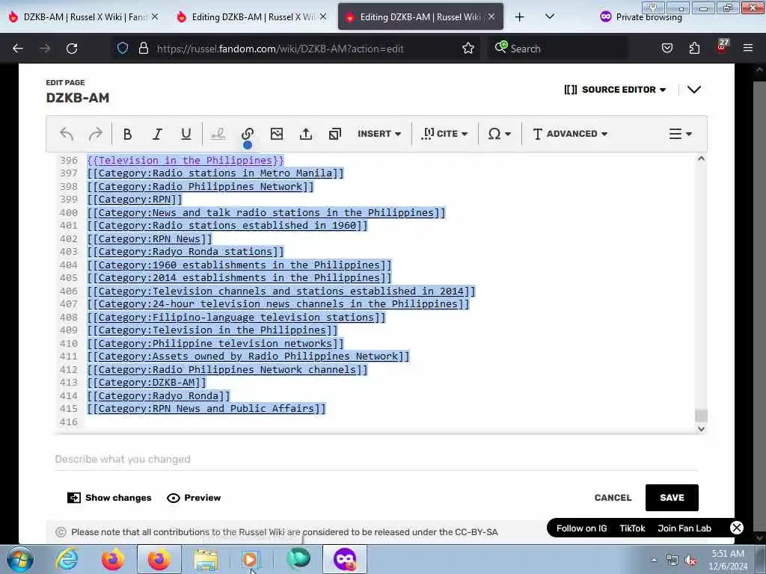766x574 pixels.
Task: Click the address bar URL
Action: [x=281, y=49]
